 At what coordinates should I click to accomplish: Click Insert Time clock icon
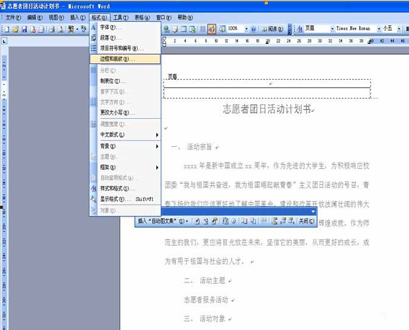click(x=234, y=221)
